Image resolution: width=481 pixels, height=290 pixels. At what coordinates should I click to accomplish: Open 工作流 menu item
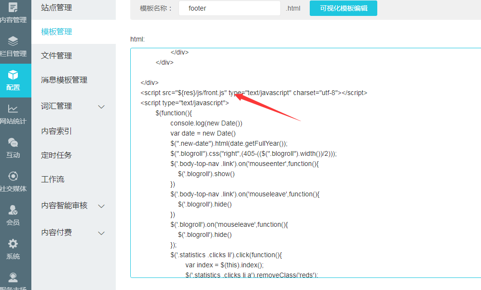[53, 179]
